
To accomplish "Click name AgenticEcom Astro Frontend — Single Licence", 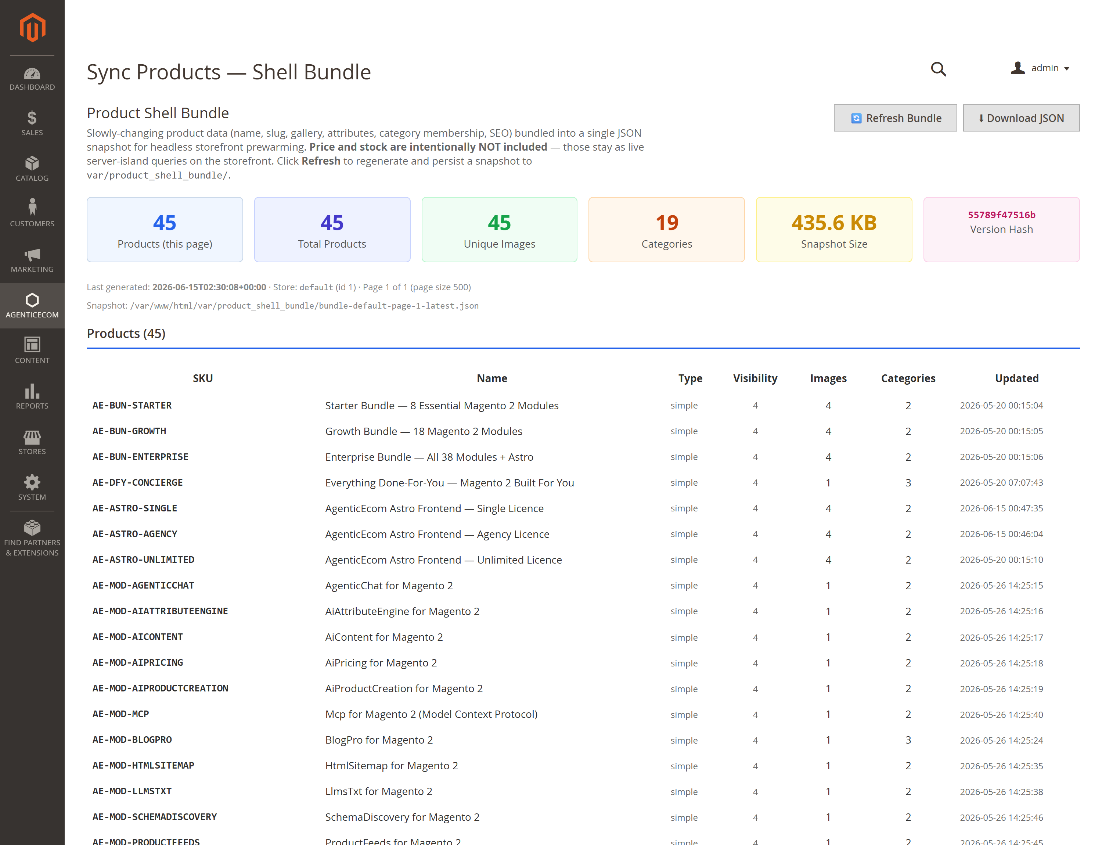I will click(434, 508).
